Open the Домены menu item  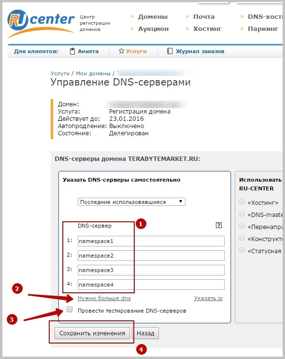(153, 17)
